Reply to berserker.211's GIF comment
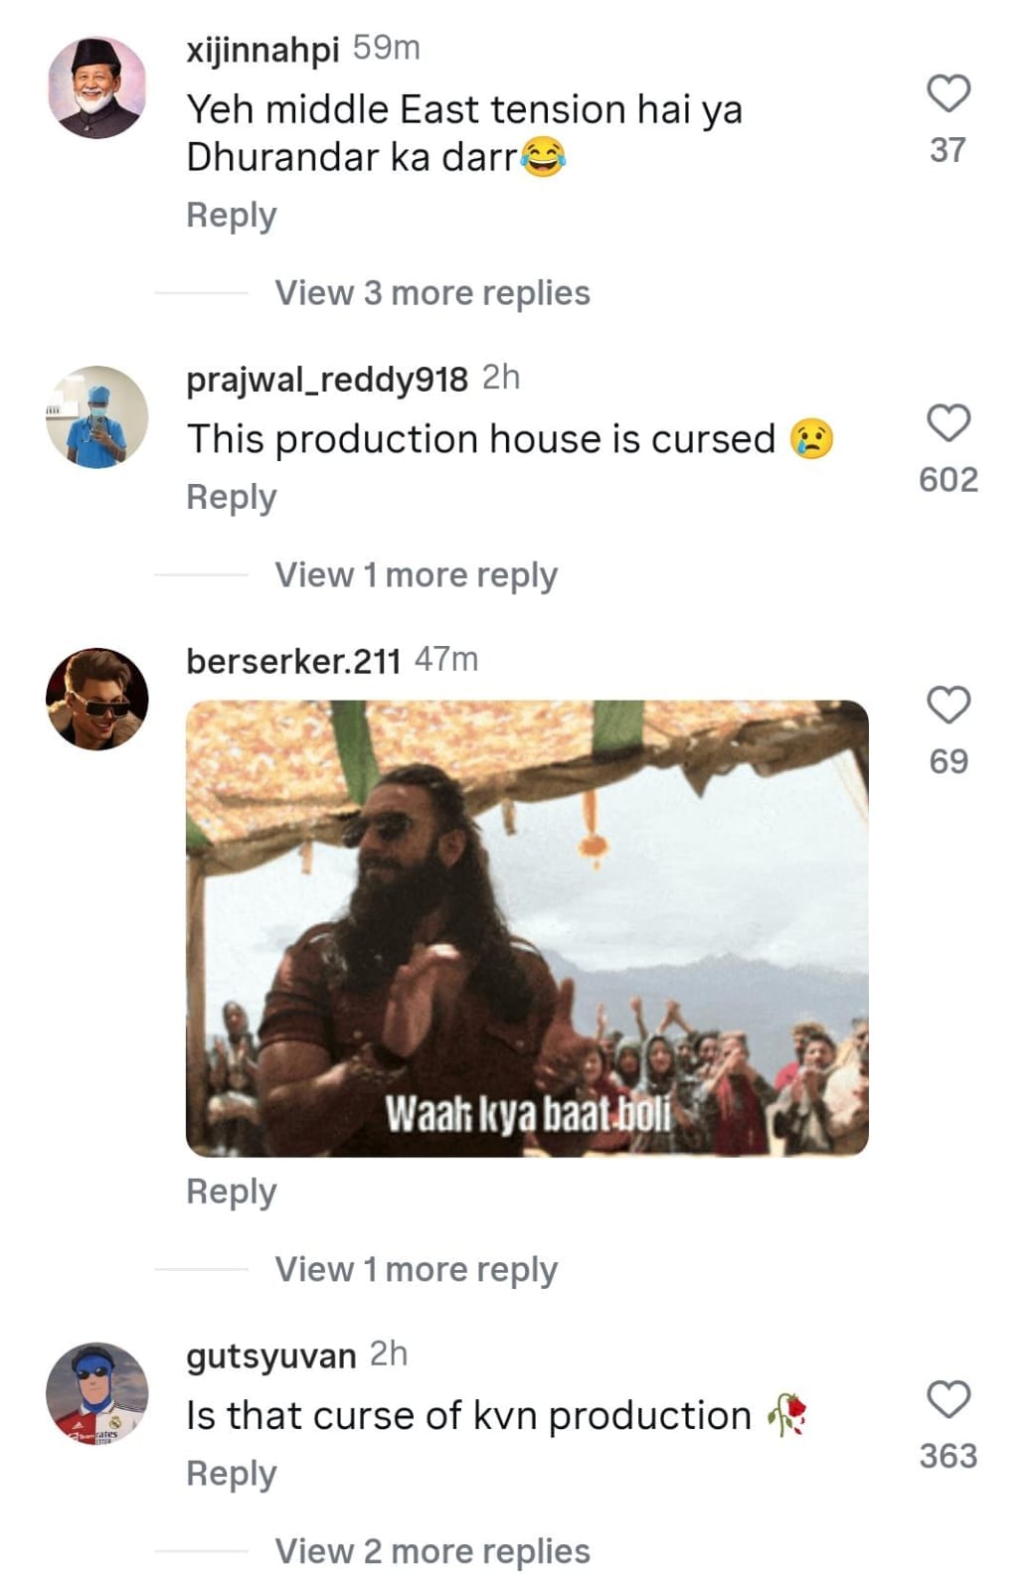 click(231, 1192)
